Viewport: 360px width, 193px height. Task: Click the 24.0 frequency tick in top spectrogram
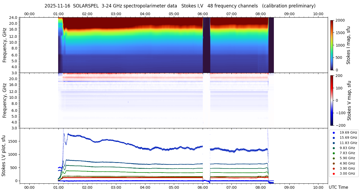14,18
